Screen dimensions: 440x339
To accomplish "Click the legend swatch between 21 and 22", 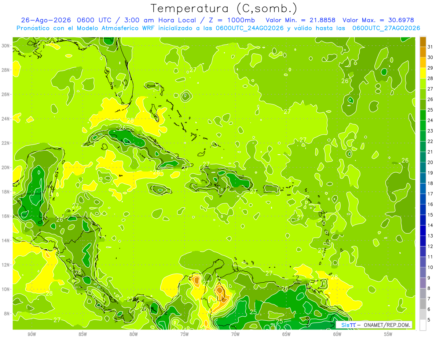I will [423, 146].
